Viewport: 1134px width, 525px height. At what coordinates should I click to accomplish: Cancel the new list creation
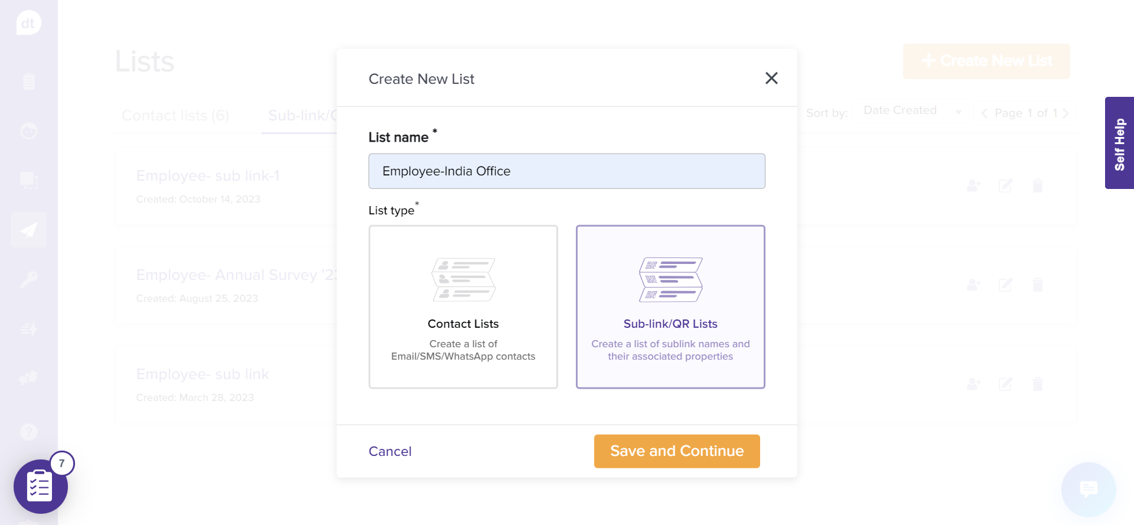390,451
